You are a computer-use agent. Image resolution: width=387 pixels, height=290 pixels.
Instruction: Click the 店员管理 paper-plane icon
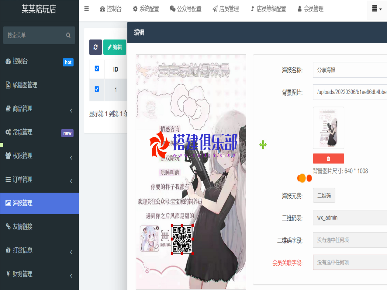(x=215, y=9)
